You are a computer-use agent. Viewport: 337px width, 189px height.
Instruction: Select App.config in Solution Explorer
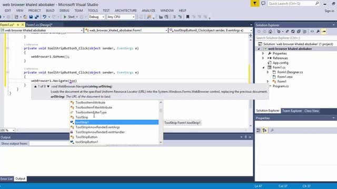[280, 63]
